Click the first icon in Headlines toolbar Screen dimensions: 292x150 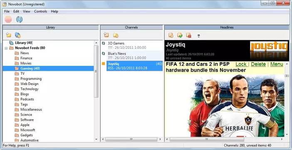coord(171,35)
